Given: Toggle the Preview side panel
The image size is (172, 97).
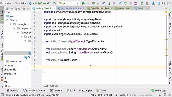Looking at the screenshot, I should pyautogui.click(x=170, y=29).
